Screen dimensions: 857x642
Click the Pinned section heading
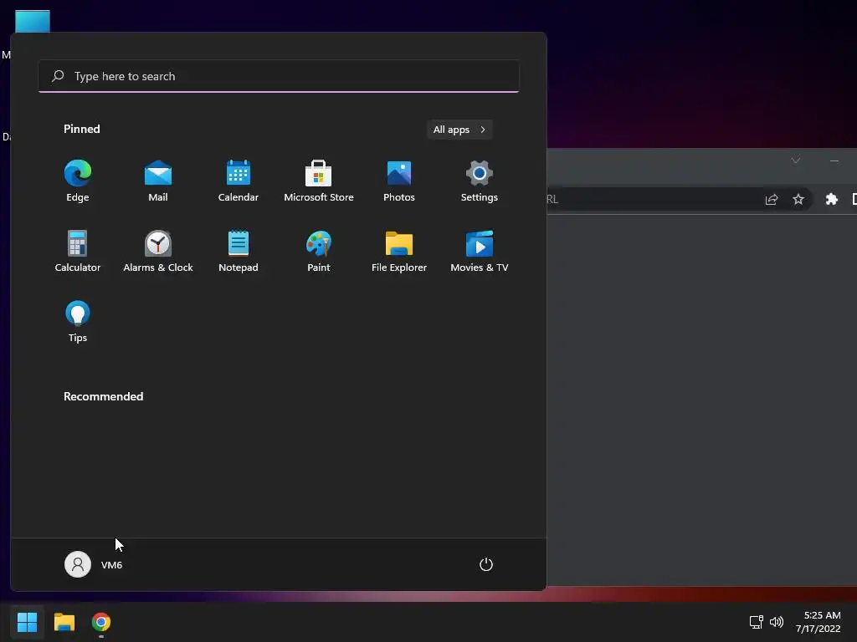(81, 129)
